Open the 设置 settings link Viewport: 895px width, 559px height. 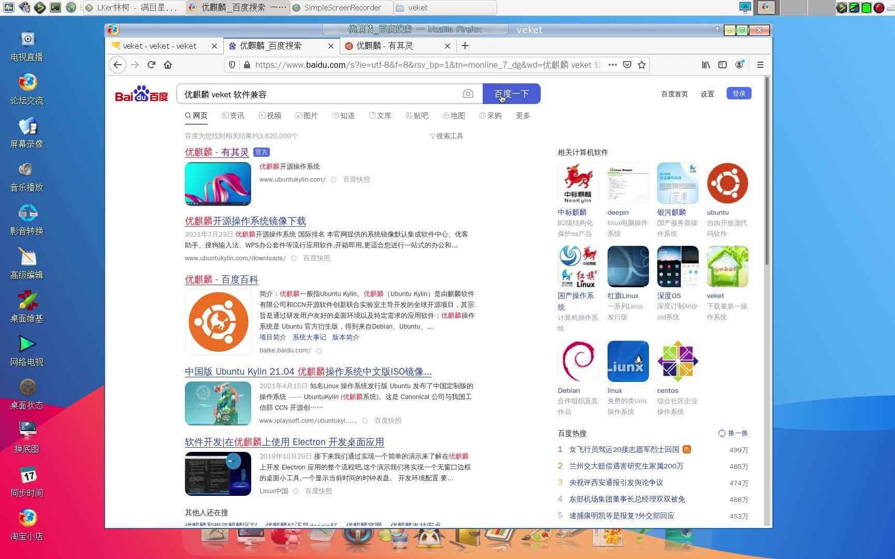coord(708,94)
